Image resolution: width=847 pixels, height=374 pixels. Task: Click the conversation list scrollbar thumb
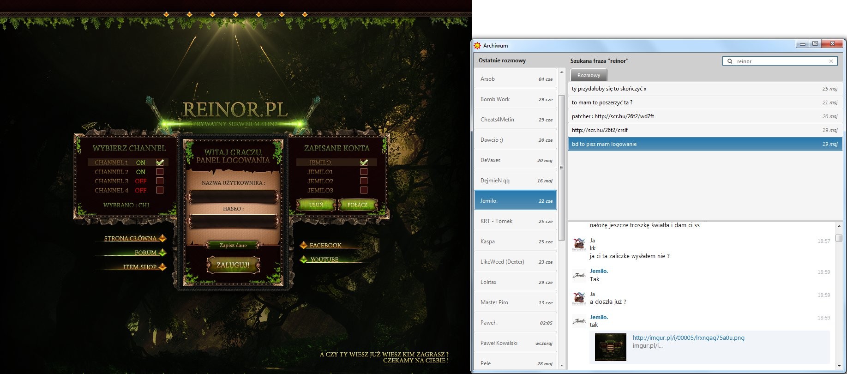[562, 167]
